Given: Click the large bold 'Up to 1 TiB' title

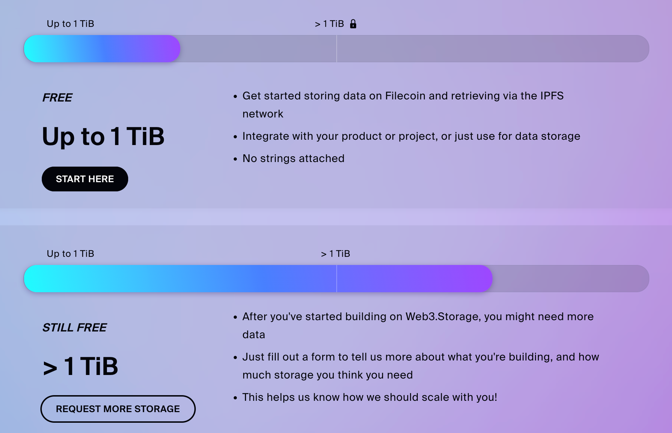Looking at the screenshot, I should 103,136.
